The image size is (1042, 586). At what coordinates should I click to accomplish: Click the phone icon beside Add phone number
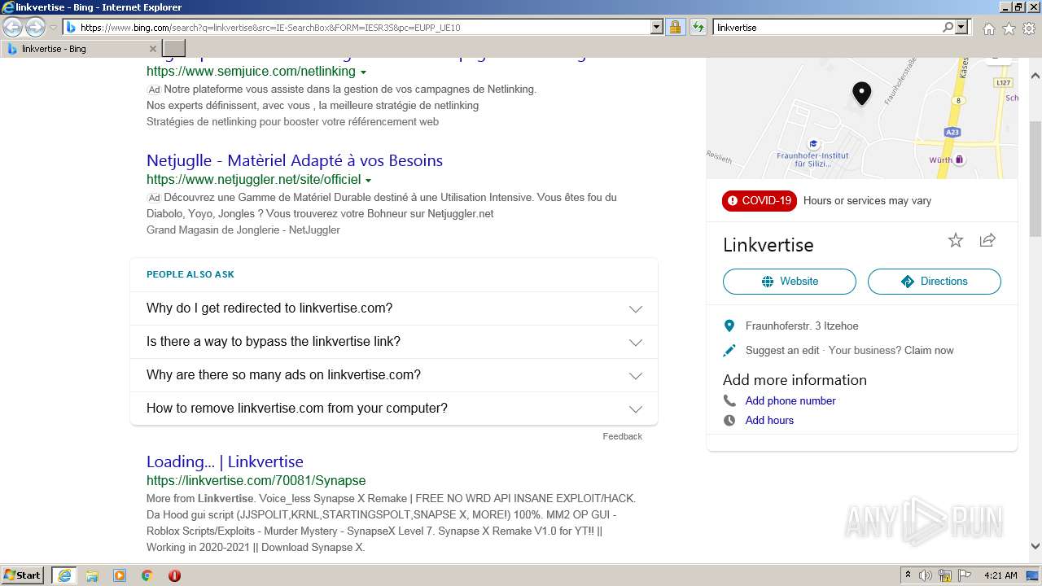coord(729,400)
